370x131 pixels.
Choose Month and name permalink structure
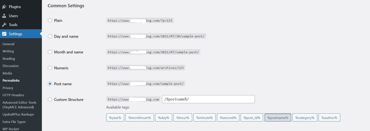click(50, 52)
